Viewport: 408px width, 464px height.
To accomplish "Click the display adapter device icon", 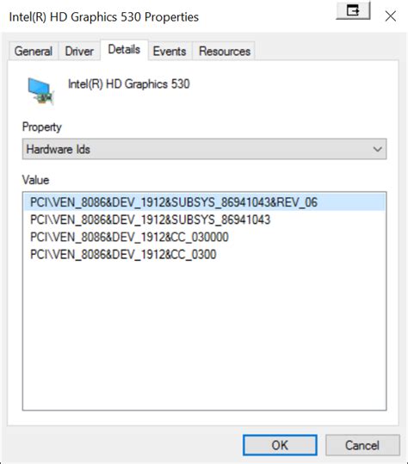I will pyautogui.click(x=41, y=90).
